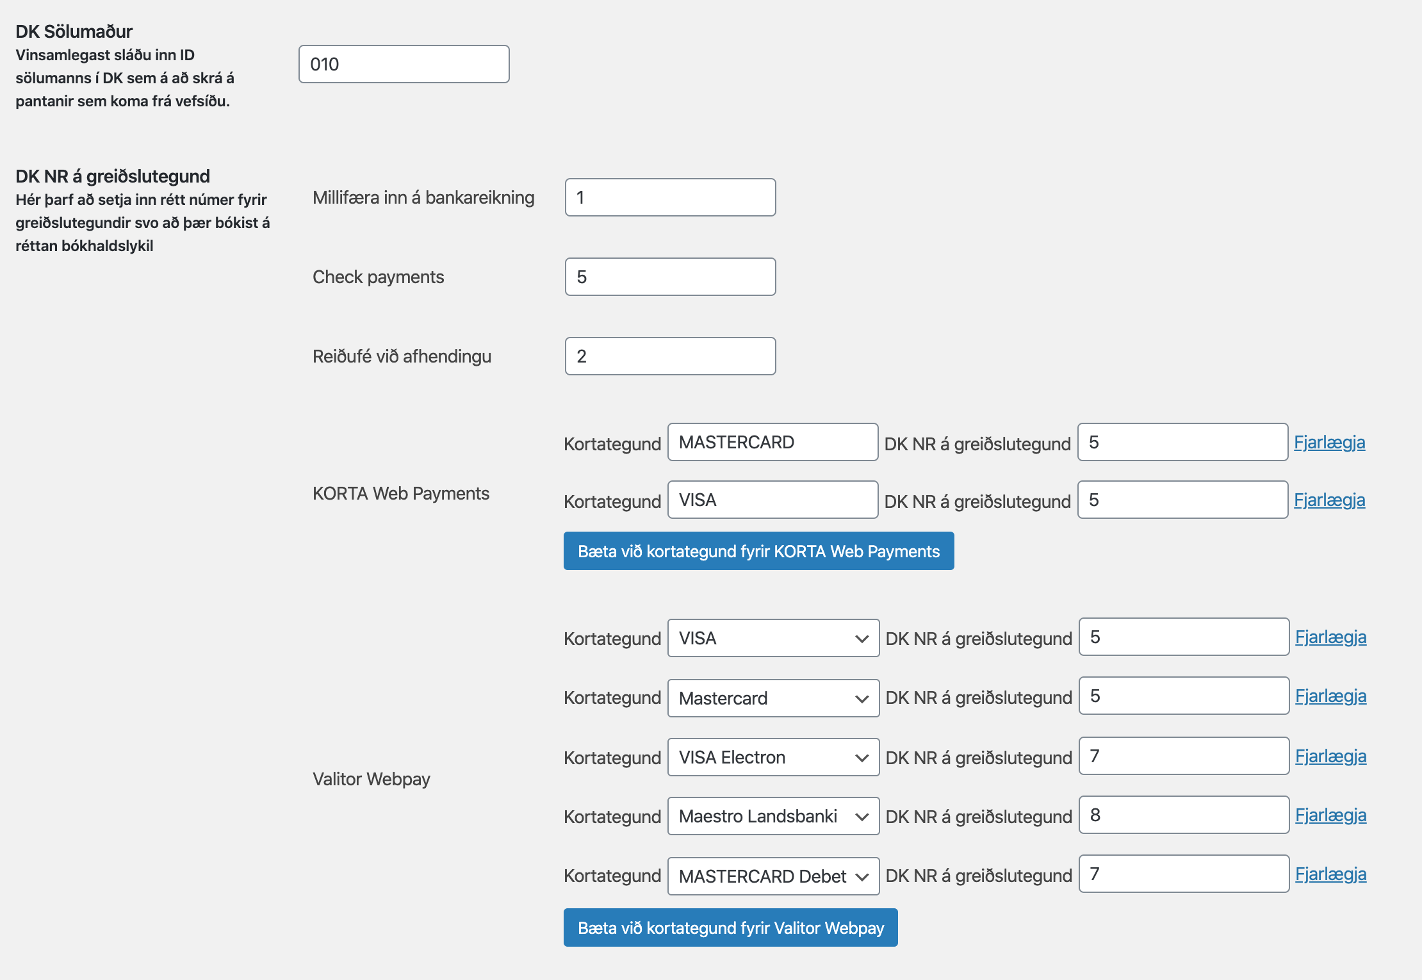
Task: Click the Millifæra inn á bankareikning number field
Action: 671,197
